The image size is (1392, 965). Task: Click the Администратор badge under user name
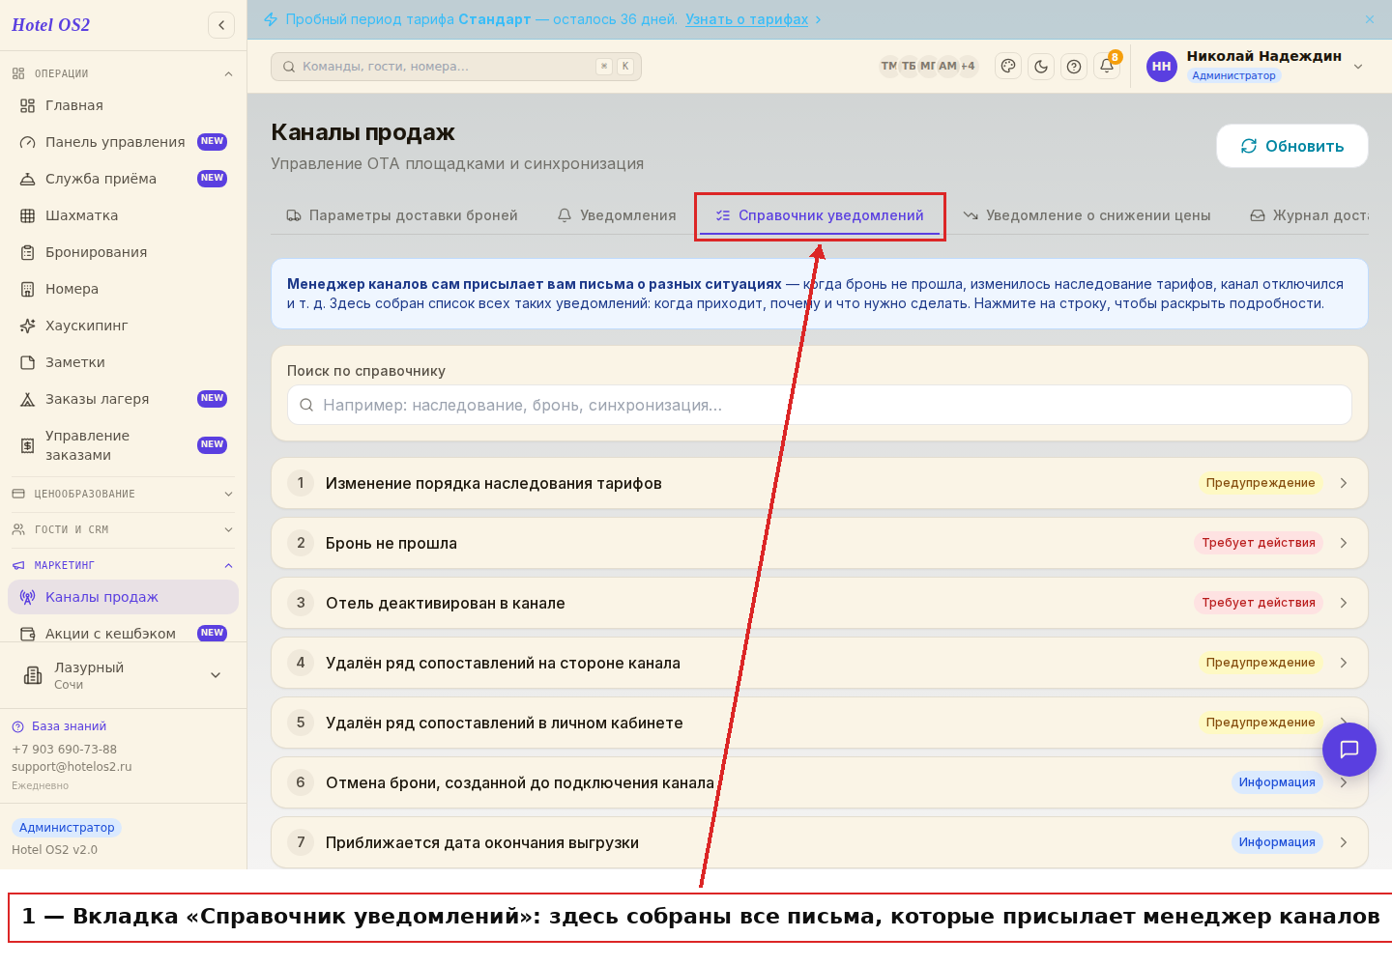tap(1233, 75)
